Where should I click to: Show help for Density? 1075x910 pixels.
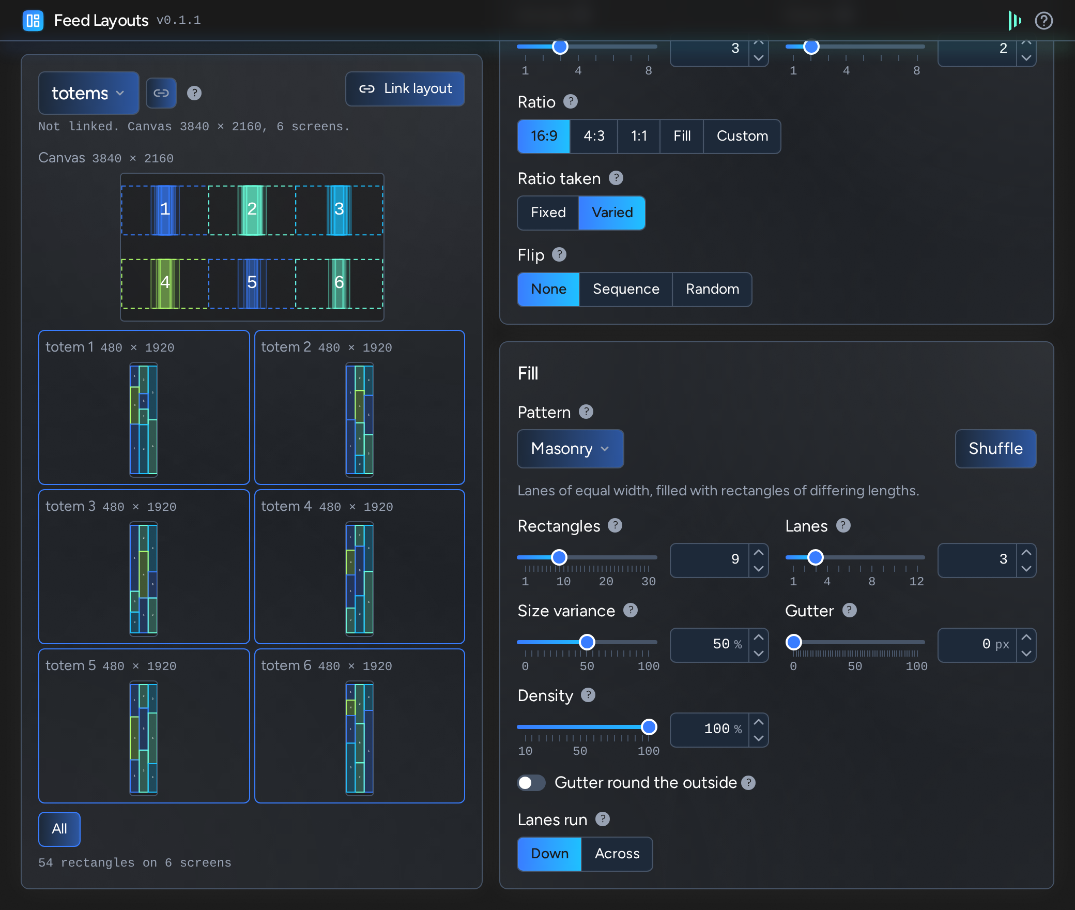pyautogui.click(x=588, y=695)
